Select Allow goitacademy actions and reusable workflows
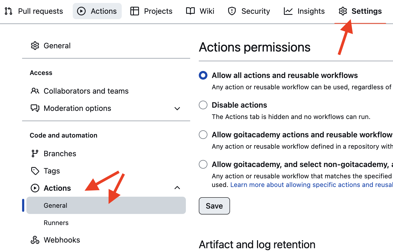Screen dimensions: 393x252 203,135
